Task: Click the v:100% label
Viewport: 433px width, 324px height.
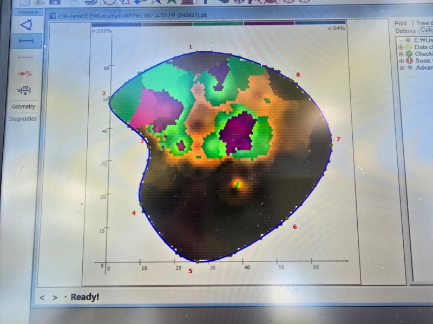Action: (x=102, y=31)
